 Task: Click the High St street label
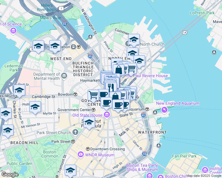click(x=117, y=166)
